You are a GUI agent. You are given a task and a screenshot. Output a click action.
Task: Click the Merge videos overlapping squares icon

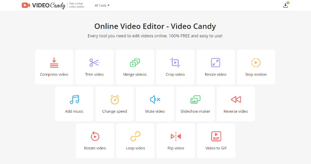click(x=135, y=63)
